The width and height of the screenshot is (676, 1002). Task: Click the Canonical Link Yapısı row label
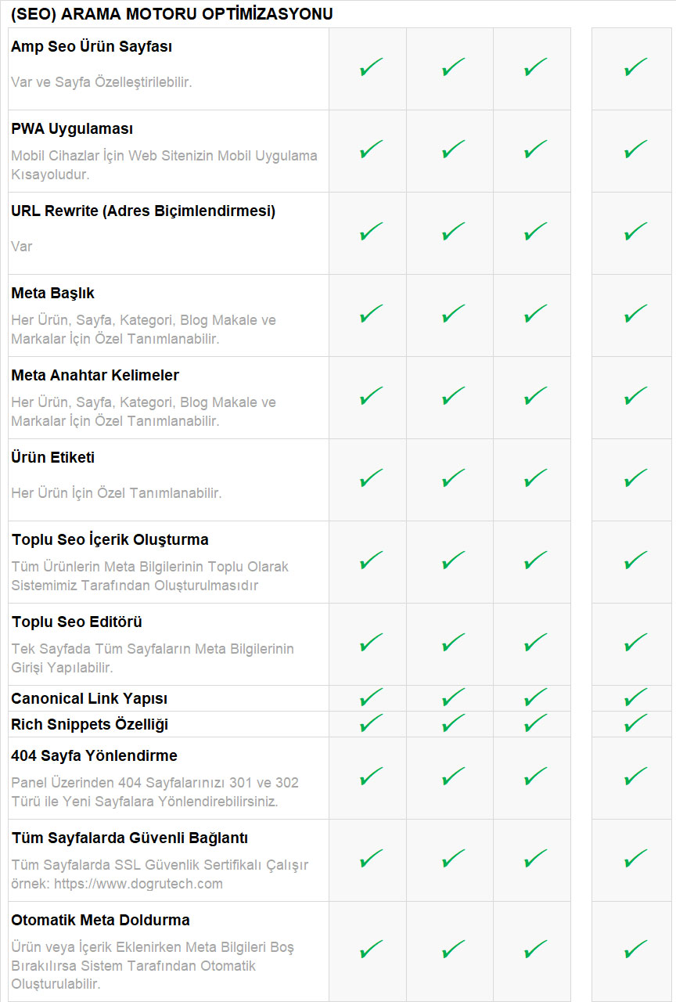point(89,698)
